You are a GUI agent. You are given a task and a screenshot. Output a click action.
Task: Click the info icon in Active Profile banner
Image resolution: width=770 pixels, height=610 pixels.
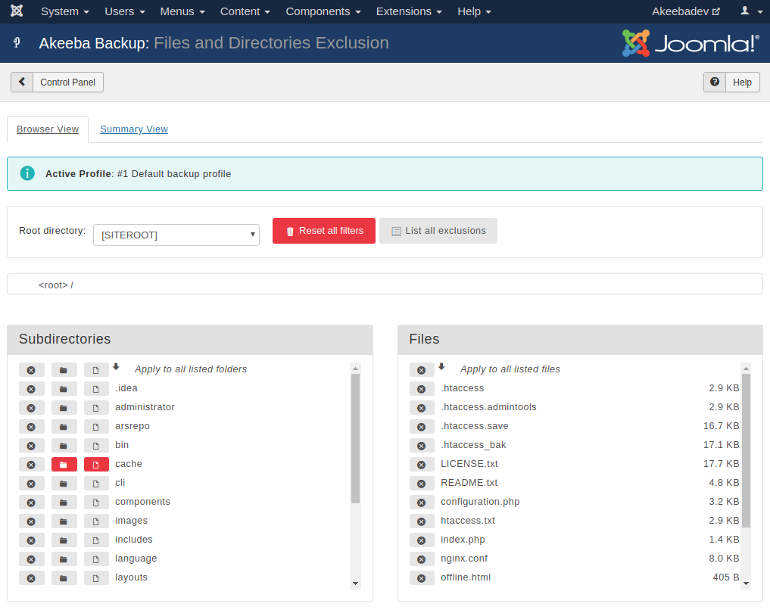[x=27, y=173]
